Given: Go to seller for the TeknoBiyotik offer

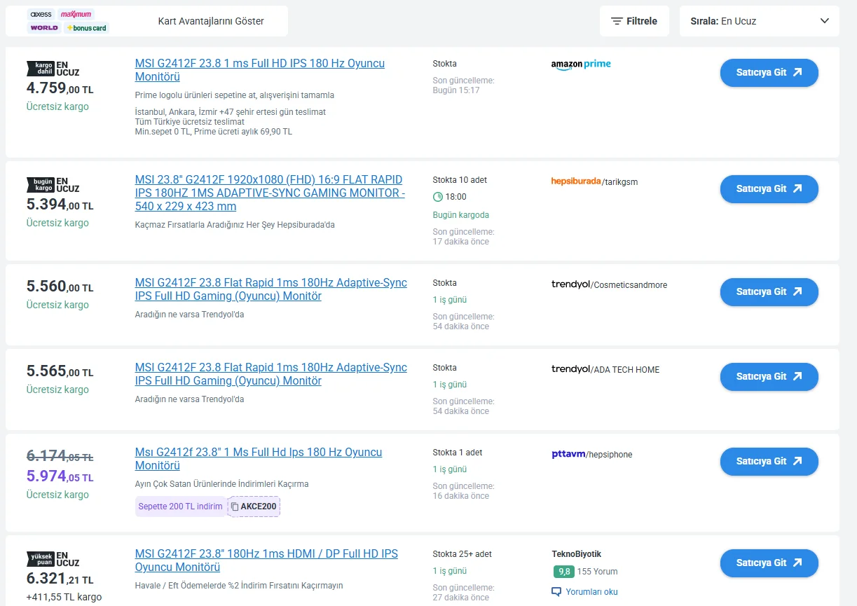Looking at the screenshot, I should point(769,563).
